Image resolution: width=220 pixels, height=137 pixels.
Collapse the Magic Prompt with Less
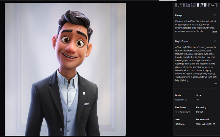point(215,84)
